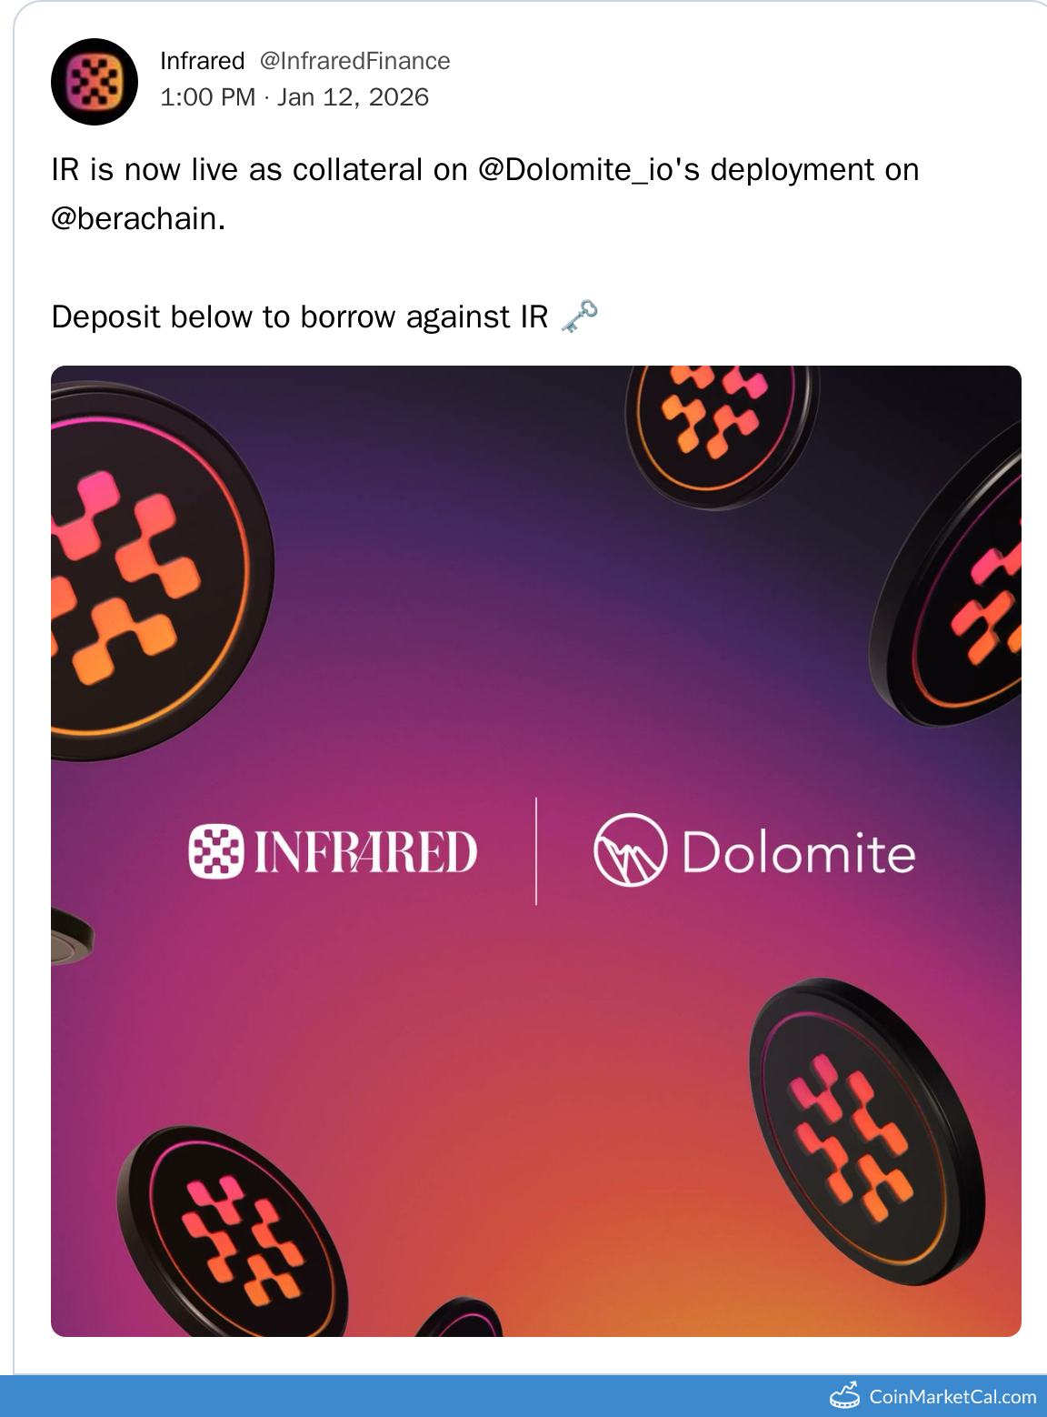The width and height of the screenshot is (1047, 1417).
Task: Click the "Deposit below to borrow" text line
Action: [300, 317]
